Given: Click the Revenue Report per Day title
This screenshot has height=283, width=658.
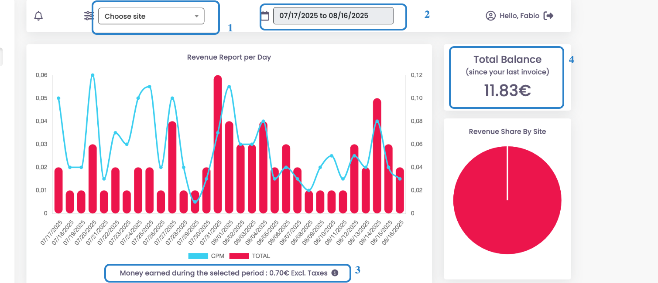Looking at the screenshot, I should coord(229,57).
